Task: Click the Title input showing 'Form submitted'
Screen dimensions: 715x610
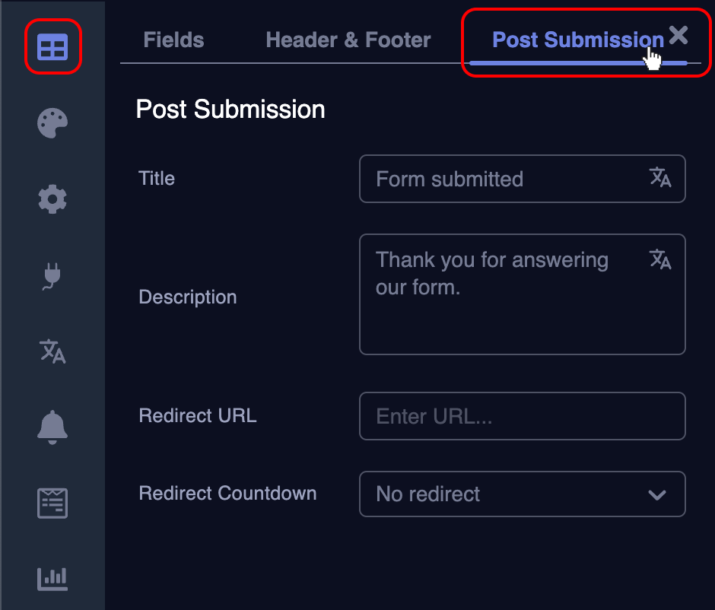Action: (494, 179)
